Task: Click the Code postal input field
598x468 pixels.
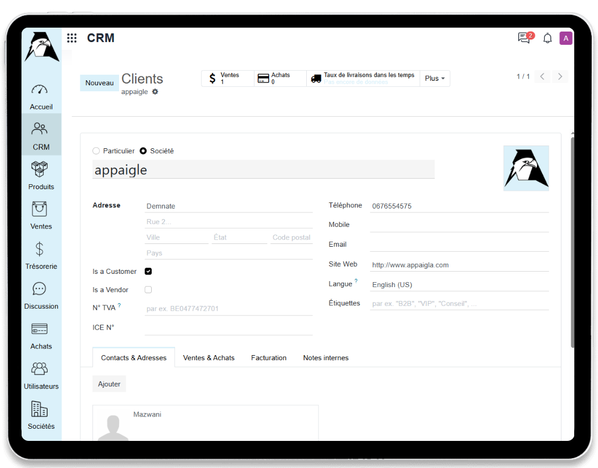Action: (291, 237)
